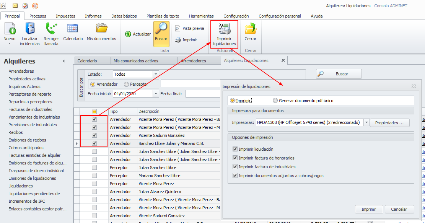Open Localizar incidencias tool
425x223 pixels.
pos(30,29)
